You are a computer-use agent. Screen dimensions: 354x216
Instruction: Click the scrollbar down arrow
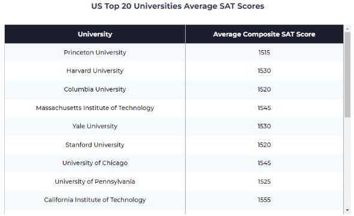(347, 210)
